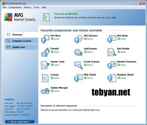
Task: Select the Anti-Spyware label
Action: tap(91, 36)
